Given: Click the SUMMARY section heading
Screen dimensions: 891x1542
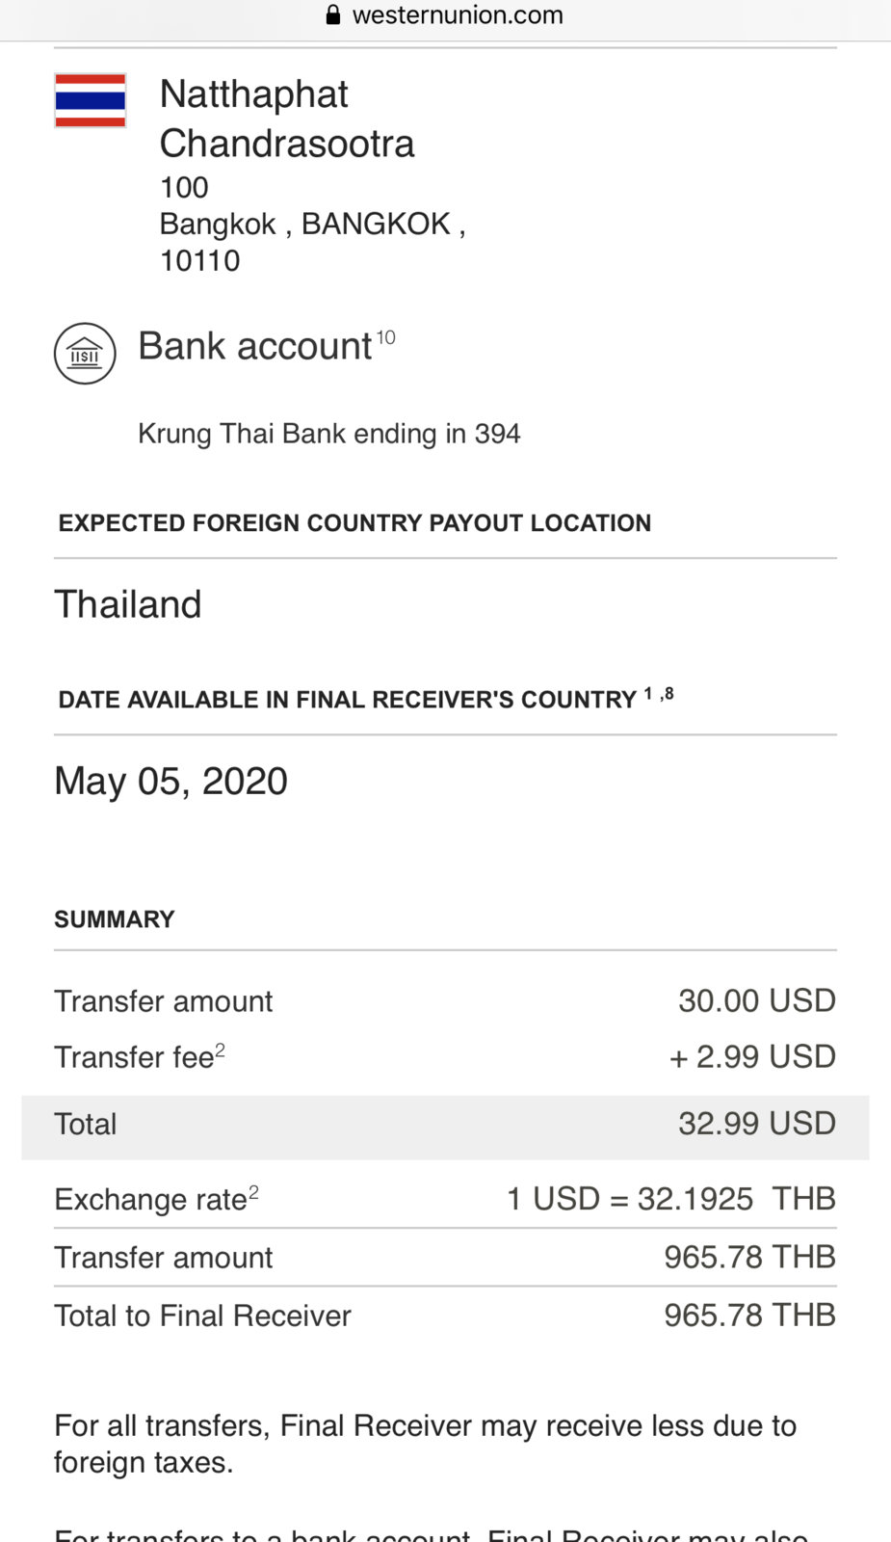Looking at the screenshot, I should [115, 919].
